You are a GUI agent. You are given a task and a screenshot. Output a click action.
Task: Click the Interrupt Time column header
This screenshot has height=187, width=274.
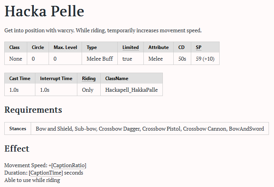click(x=56, y=79)
